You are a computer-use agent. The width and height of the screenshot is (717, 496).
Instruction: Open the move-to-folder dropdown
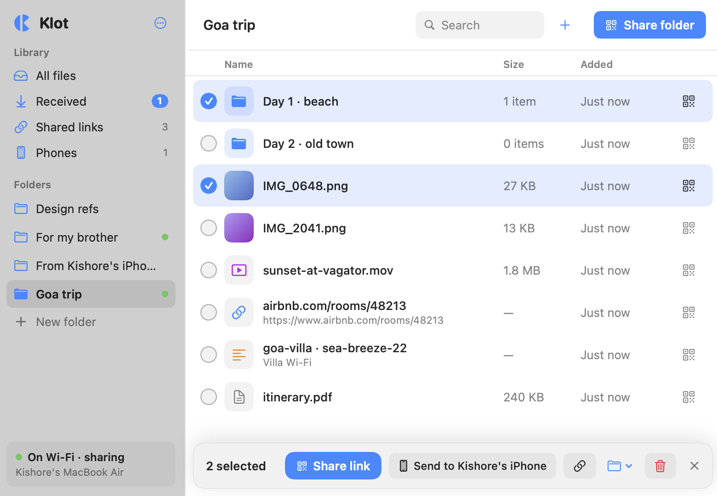pos(620,466)
